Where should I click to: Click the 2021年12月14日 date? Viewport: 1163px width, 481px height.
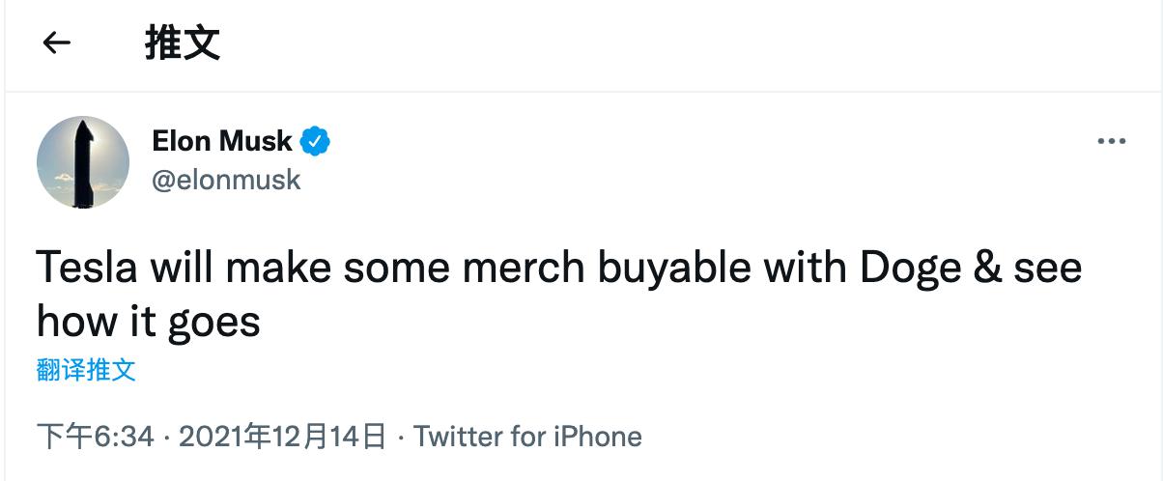coord(283,437)
